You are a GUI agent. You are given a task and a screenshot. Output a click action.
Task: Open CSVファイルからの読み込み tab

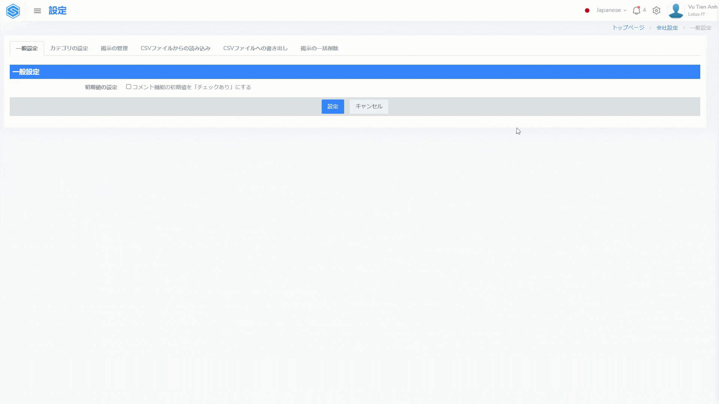tap(175, 49)
